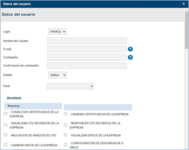
Task: Toggle Visualizar CFE Recibidos de la Empresa
Action: click(6, 125)
